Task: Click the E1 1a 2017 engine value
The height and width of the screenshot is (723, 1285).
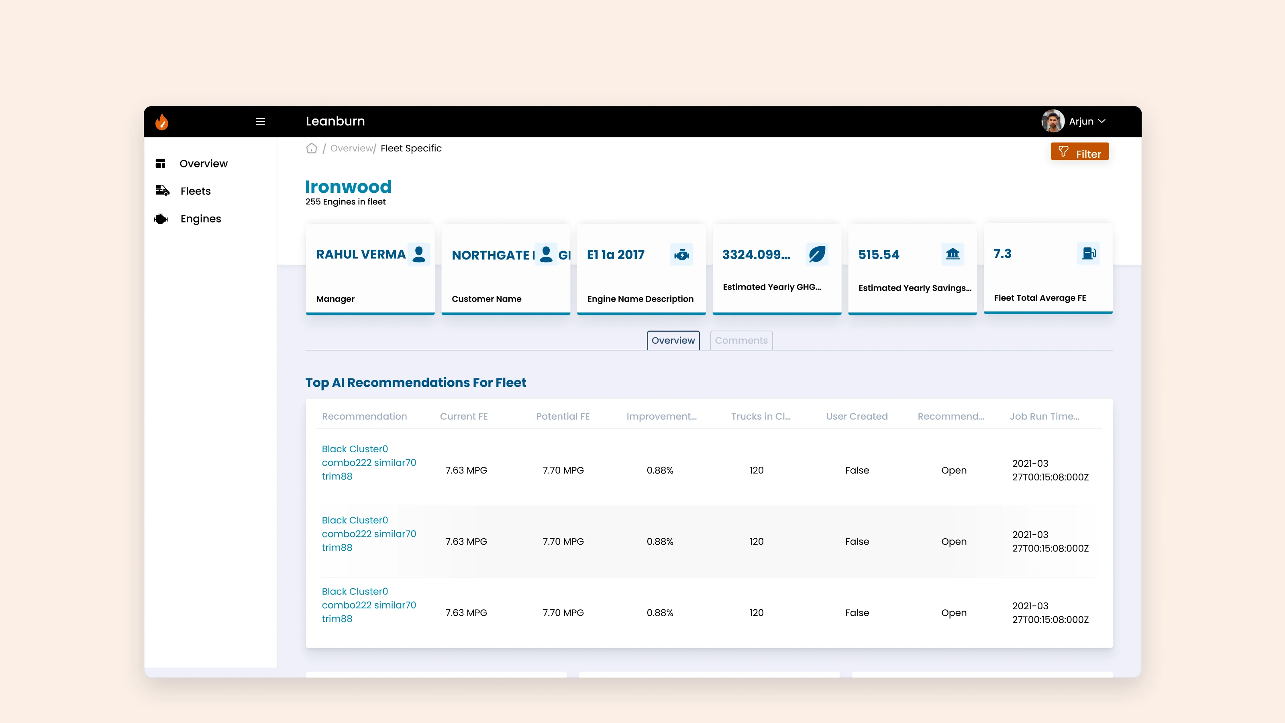Action: [616, 255]
